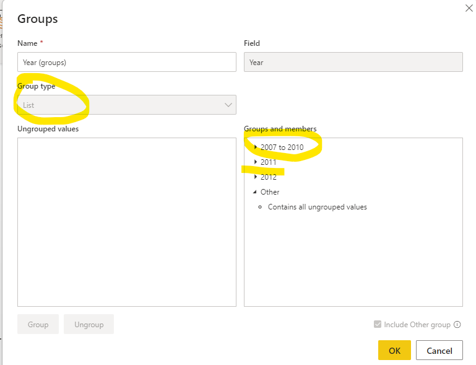476x365 pixels.
Task: Click the Group type dropdown chevron
Action: pyautogui.click(x=228, y=105)
